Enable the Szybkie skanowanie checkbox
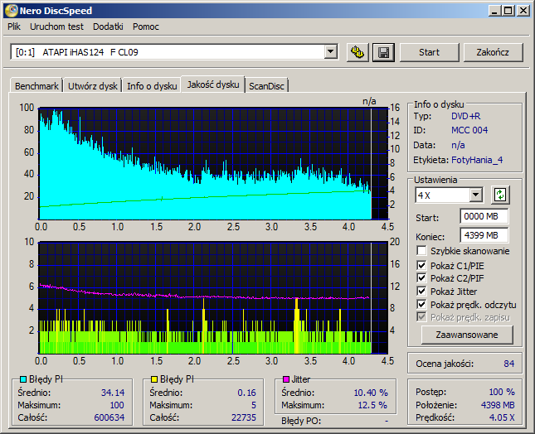535x434 pixels. coord(421,251)
